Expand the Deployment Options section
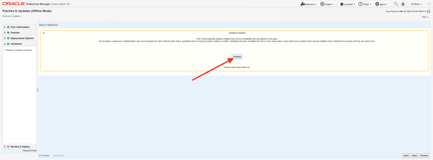433x160 pixels. click(5, 38)
